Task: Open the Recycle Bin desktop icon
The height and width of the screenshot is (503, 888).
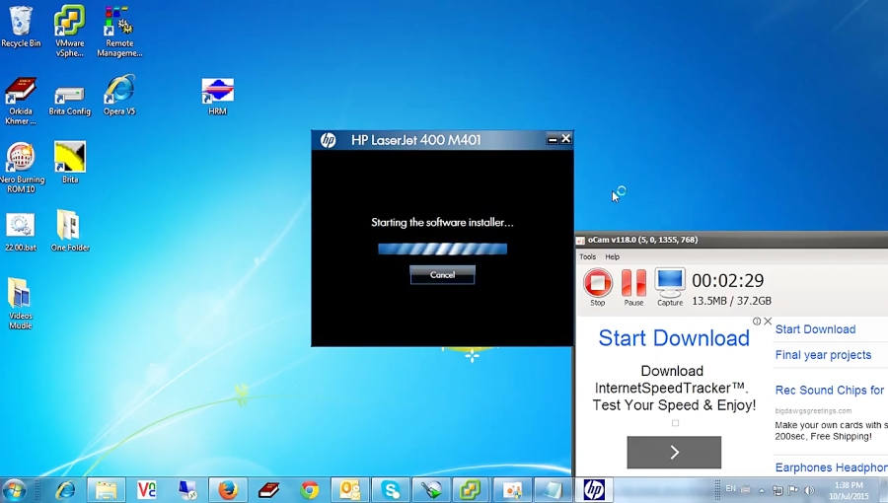Action: coord(21,26)
